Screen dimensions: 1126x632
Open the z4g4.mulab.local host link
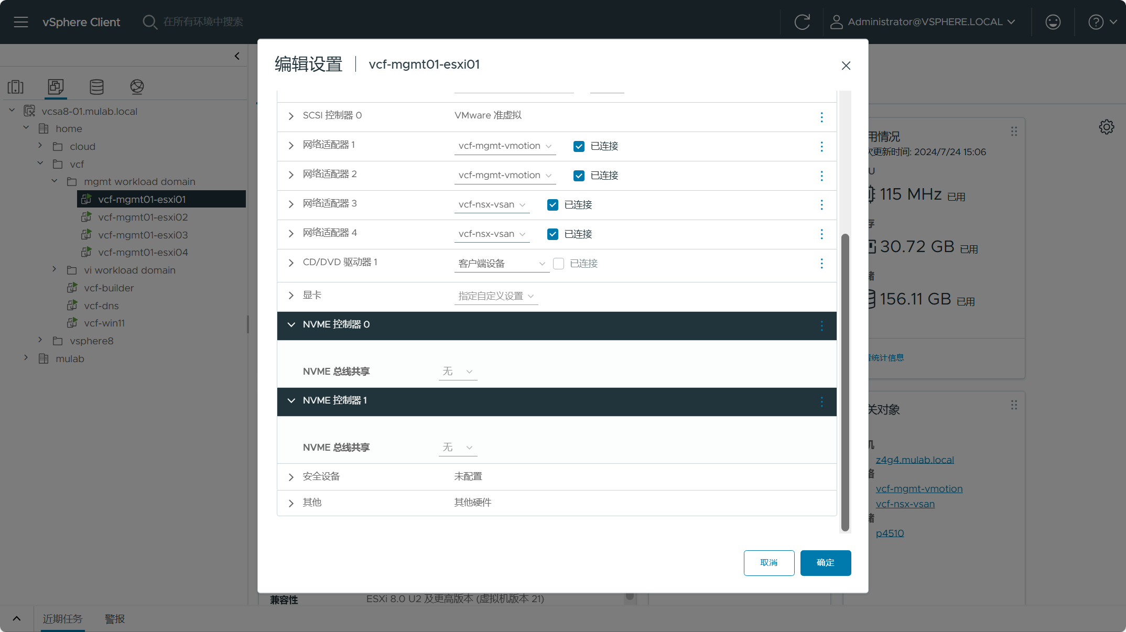point(914,460)
